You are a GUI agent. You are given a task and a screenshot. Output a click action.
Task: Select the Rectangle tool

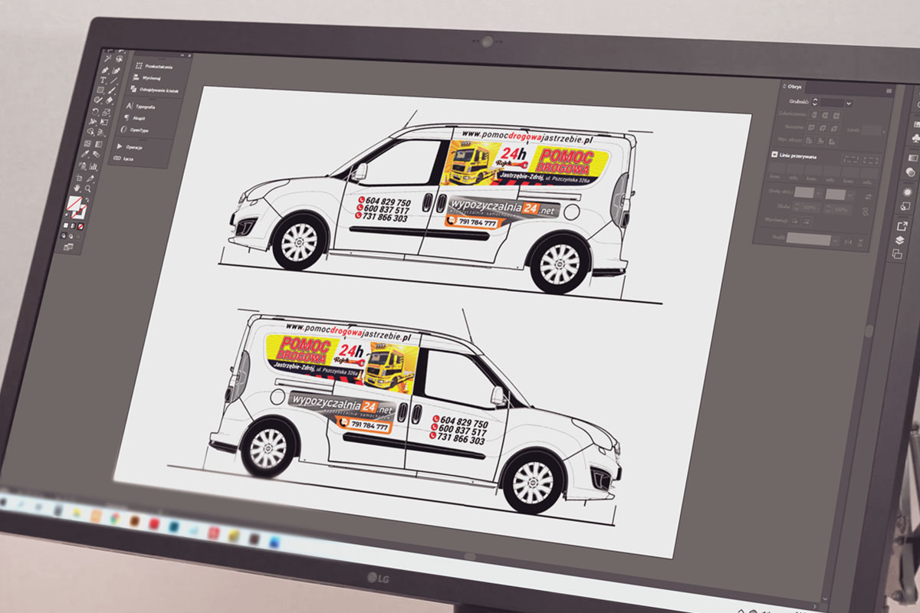coord(100,90)
